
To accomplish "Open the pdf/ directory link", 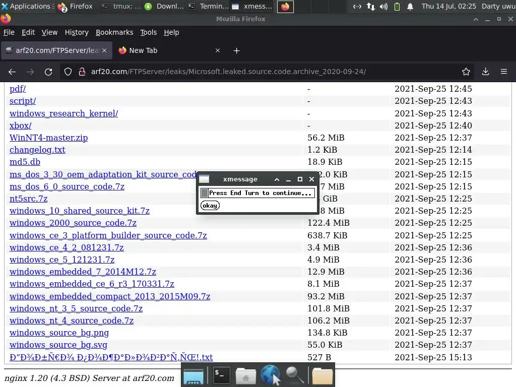I will tap(18, 89).
